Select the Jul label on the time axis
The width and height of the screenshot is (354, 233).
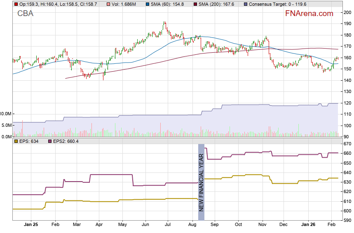pyautogui.click(x=168, y=225)
